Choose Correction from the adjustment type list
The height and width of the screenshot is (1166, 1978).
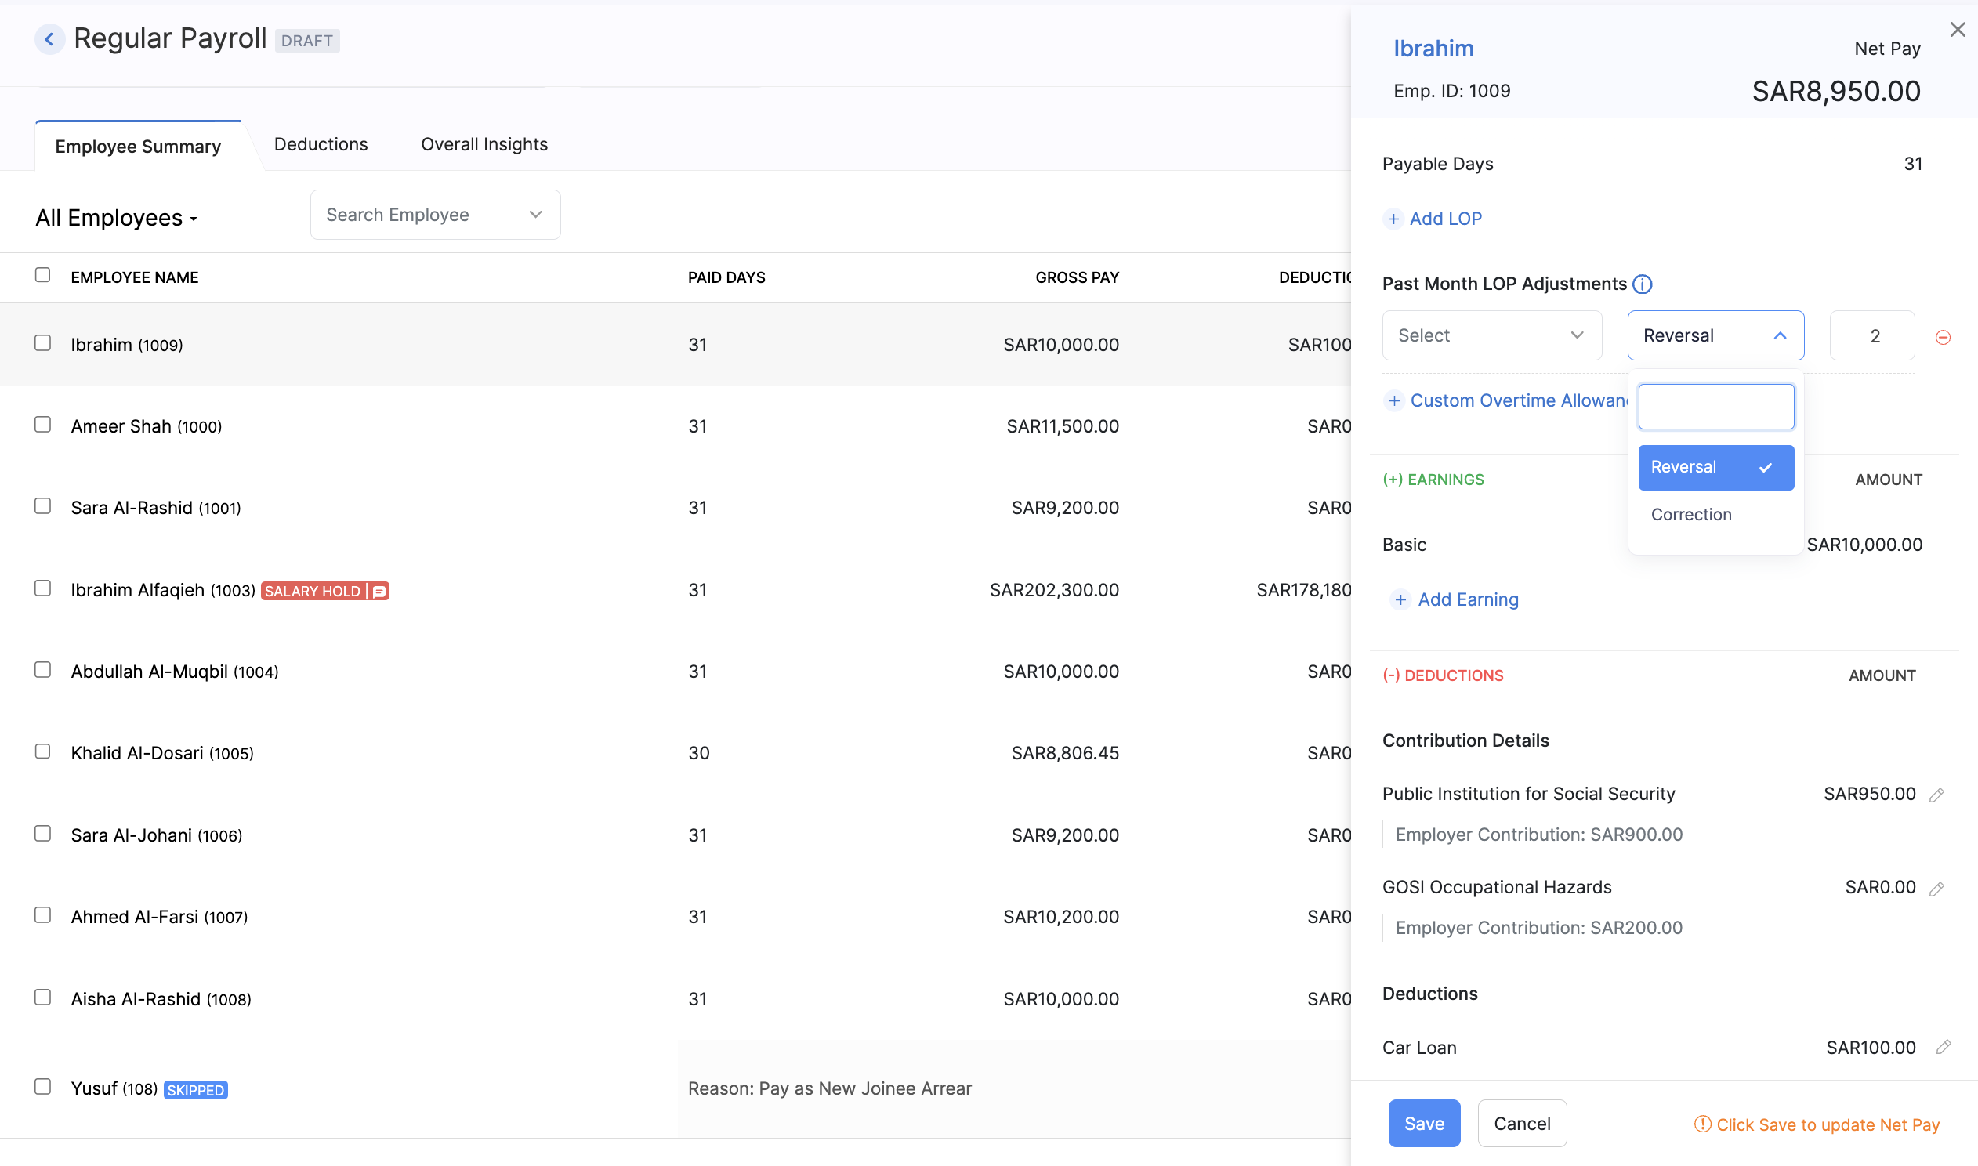(x=1690, y=515)
